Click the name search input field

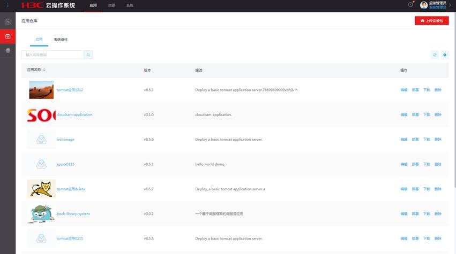pyautogui.click(x=52, y=55)
